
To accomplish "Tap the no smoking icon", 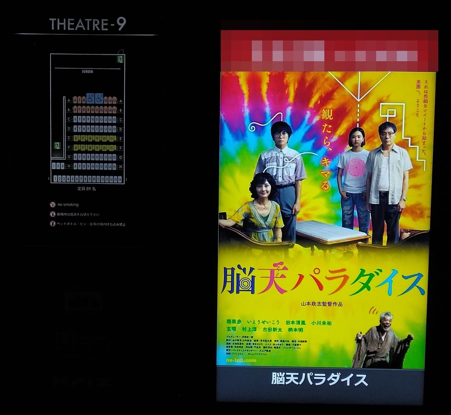I will tap(53, 204).
